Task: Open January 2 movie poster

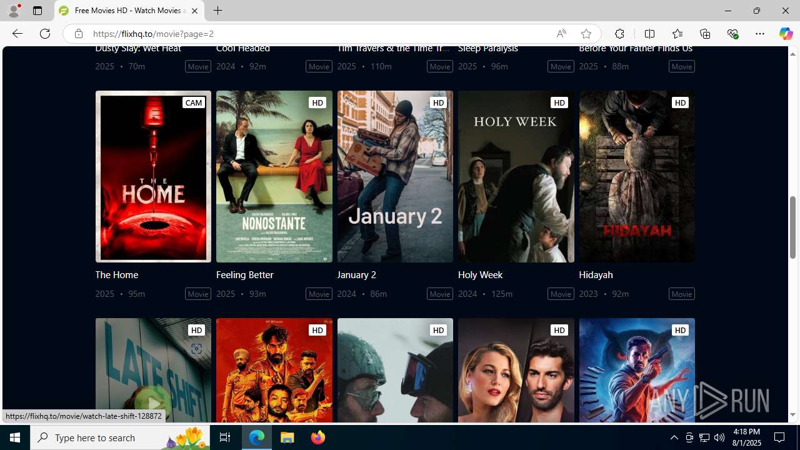Action: pyautogui.click(x=395, y=176)
